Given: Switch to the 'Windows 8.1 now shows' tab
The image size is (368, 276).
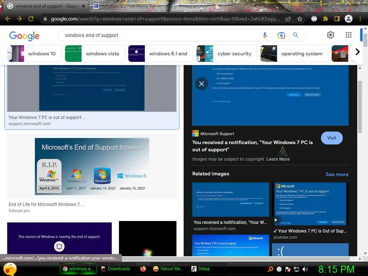Looking at the screenshot, I should (x=131, y=6).
